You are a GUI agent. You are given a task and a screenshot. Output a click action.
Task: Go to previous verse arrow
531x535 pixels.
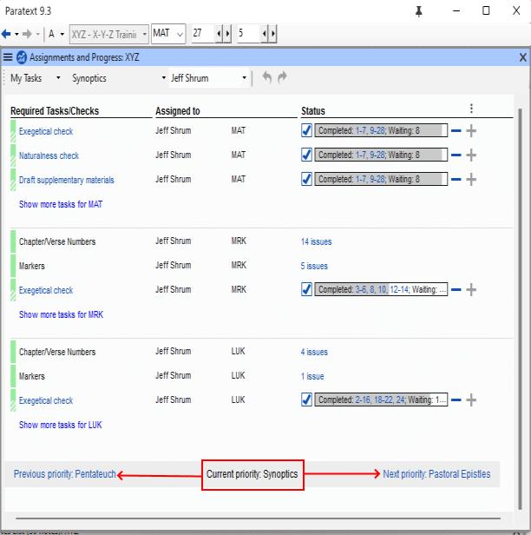click(264, 34)
